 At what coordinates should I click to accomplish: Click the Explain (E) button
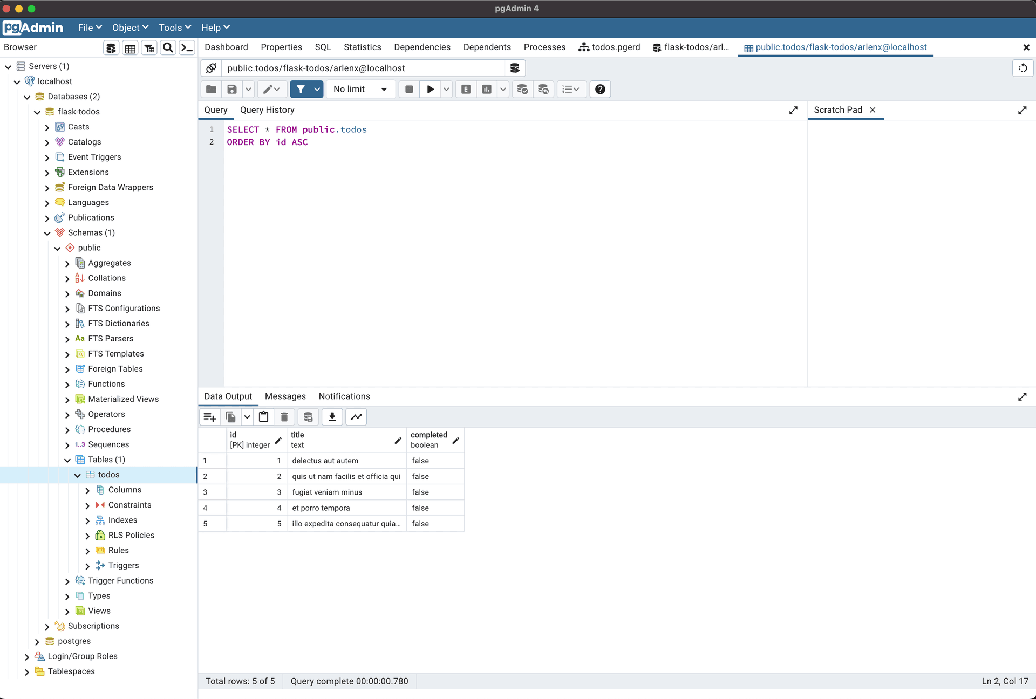(466, 90)
